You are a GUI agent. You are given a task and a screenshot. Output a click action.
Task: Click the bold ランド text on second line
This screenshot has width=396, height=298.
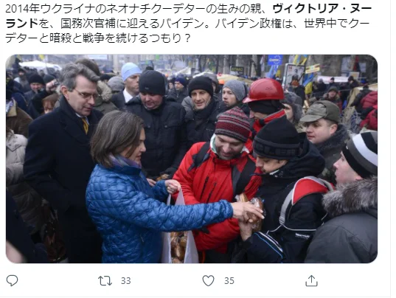tap(21, 24)
